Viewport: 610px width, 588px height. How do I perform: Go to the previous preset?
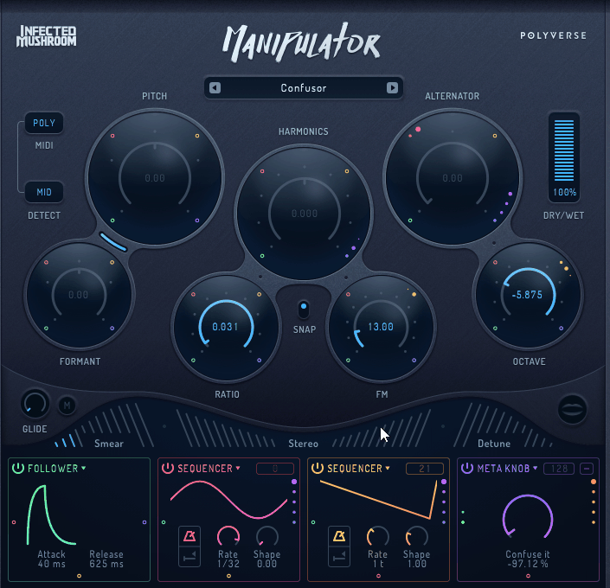(215, 88)
